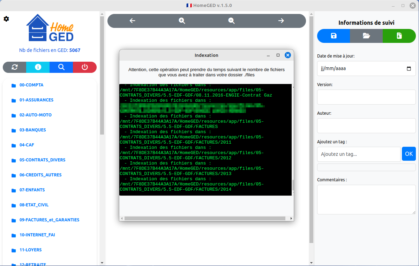
Task: Click the Ajoutez un tag input field
Action: pyautogui.click(x=359, y=154)
